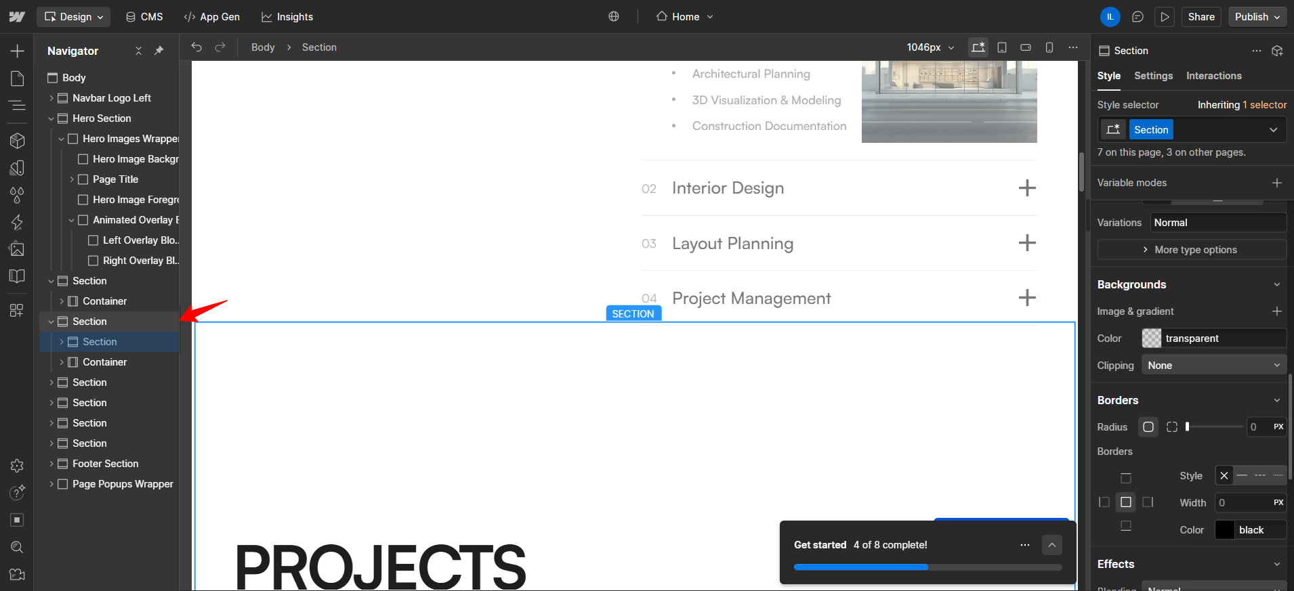Select the base desktop breakpoint
1294x591 pixels.
pos(978,47)
